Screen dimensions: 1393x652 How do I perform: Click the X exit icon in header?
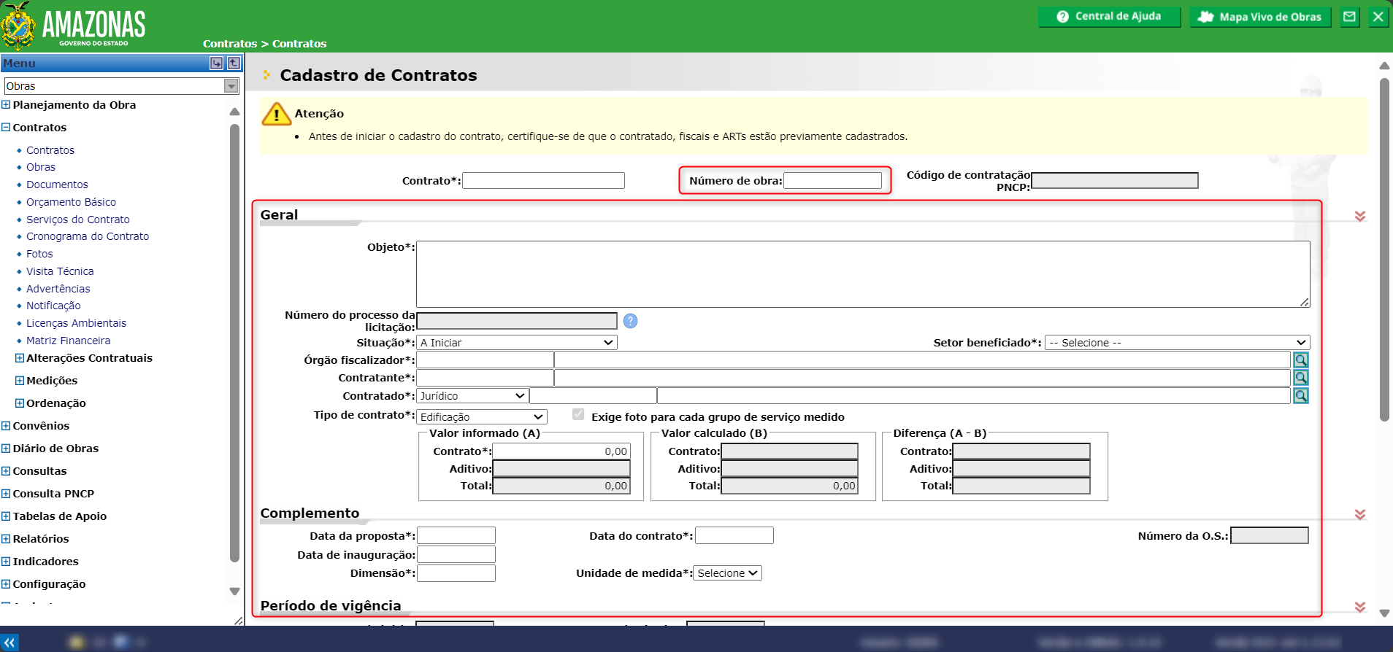pyautogui.click(x=1378, y=17)
